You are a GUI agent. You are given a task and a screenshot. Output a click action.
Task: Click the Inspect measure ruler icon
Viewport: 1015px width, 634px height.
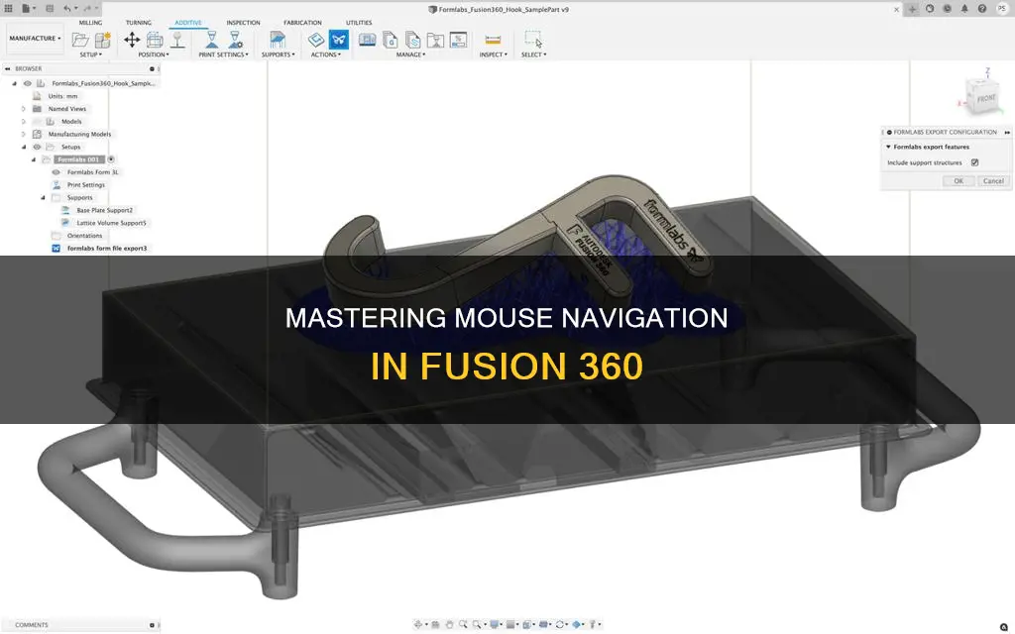[x=494, y=40]
